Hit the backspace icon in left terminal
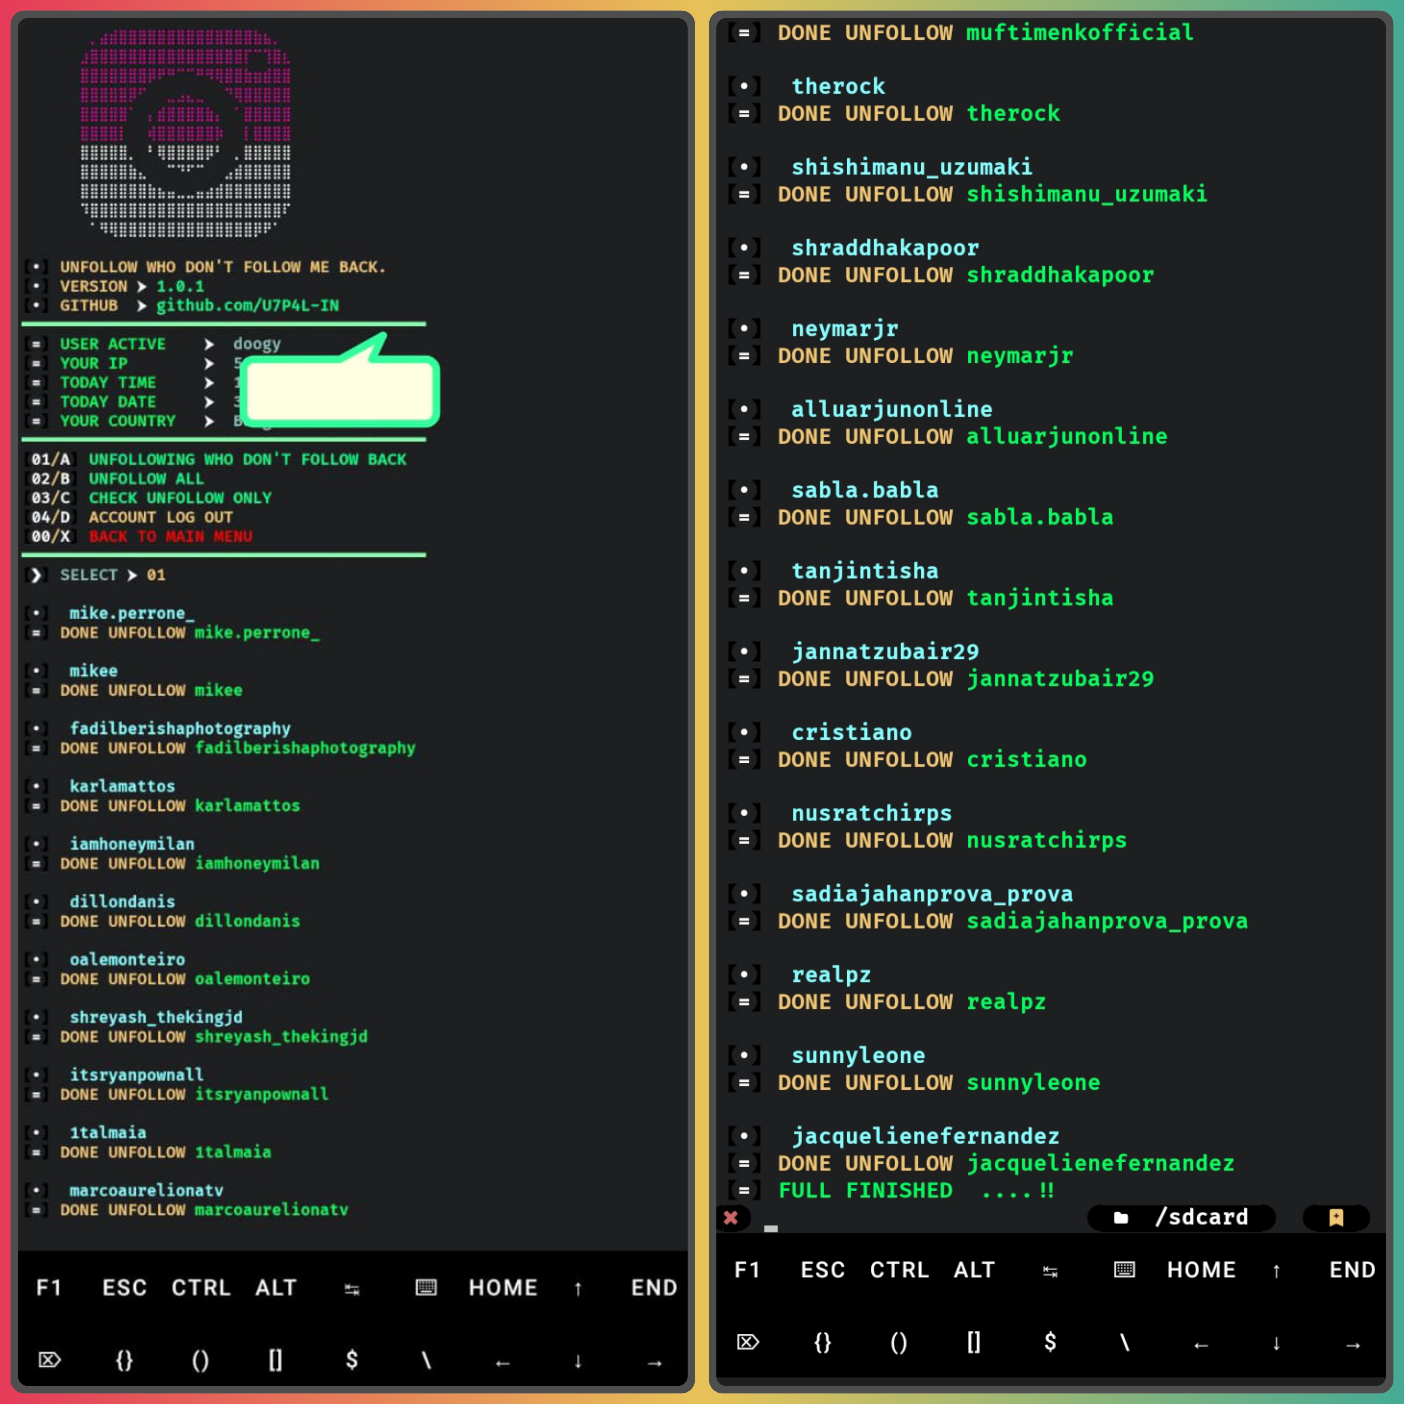The width and height of the screenshot is (1404, 1404). tap(49, 1360)
